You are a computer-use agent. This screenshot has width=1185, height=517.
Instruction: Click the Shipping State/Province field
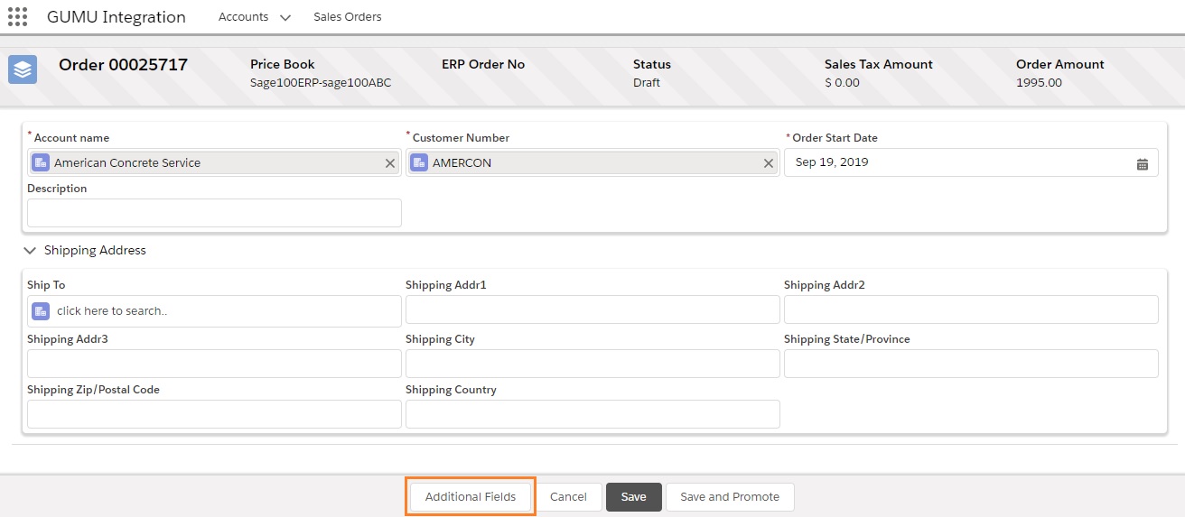(x=971, y=363)
